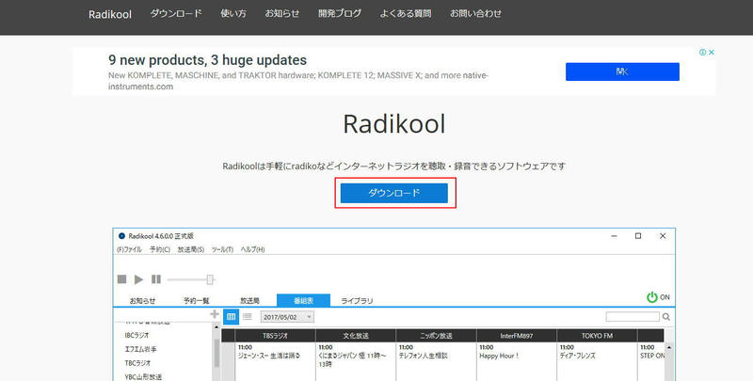
Task: Switch to the ライブラリ tab
Action: pos(357,300)
